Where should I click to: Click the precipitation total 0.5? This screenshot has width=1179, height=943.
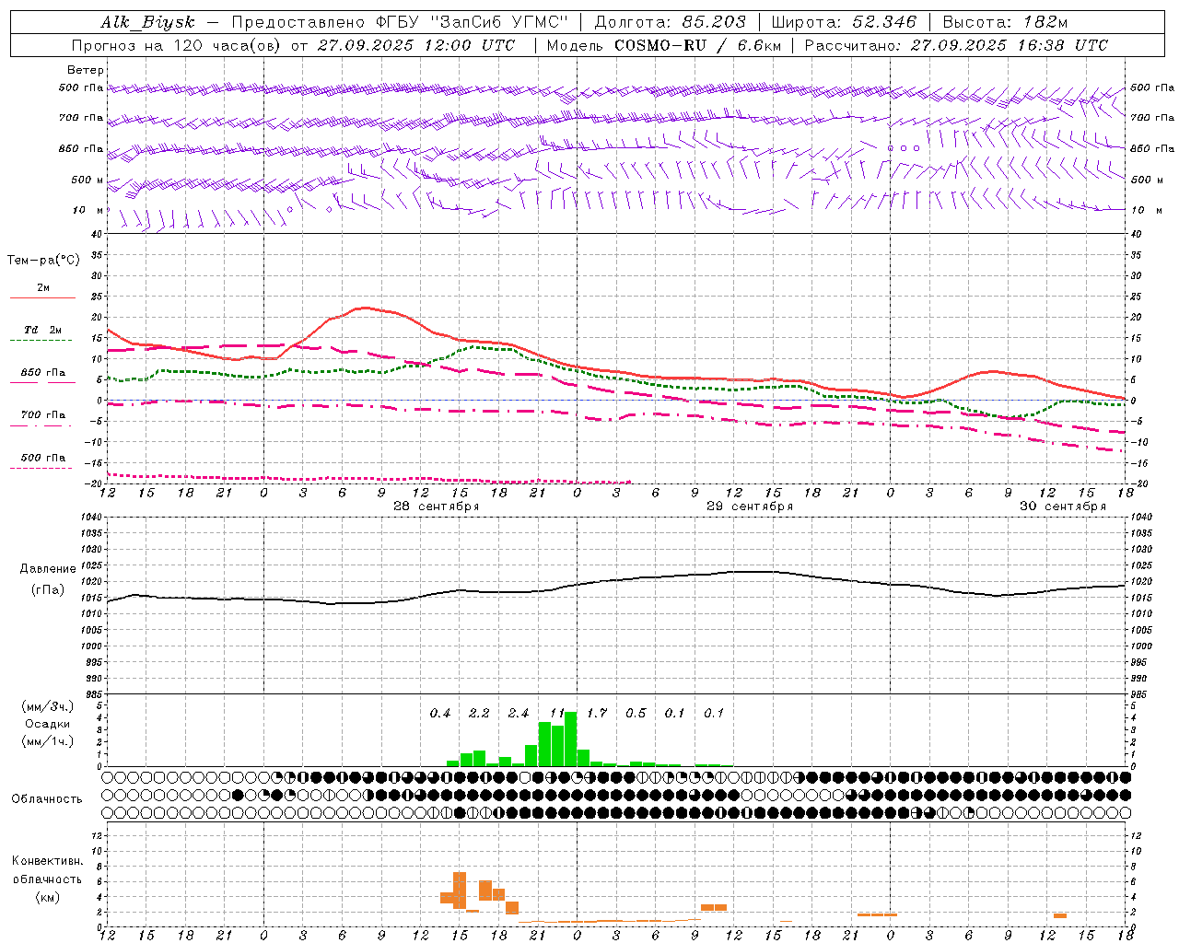point(636,714)
